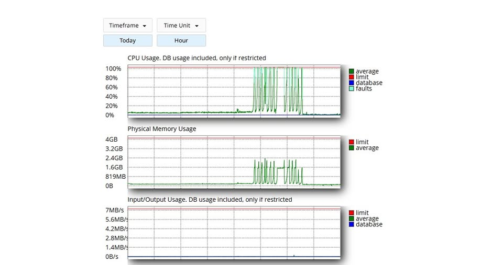Click red limit swatch in Input/Output legend
This screenshot has width=503, height=265.
[352, 213]
